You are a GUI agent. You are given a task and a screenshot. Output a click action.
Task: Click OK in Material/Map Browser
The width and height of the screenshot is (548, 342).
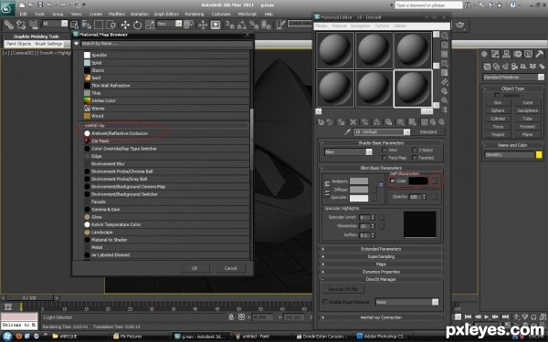(x=195, y=268)
